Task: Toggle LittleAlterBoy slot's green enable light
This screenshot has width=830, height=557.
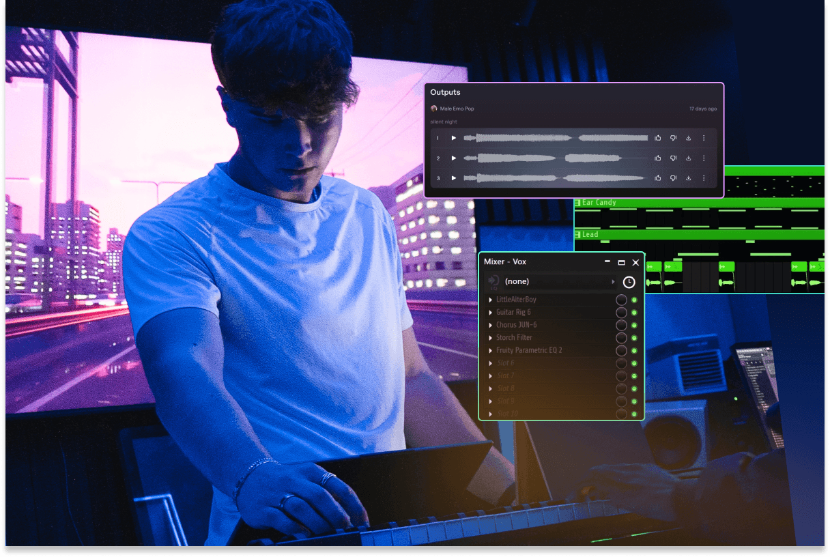Action: 634,300
